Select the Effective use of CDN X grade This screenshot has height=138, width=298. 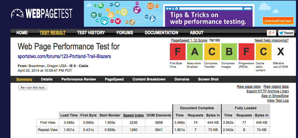(281, 52)
